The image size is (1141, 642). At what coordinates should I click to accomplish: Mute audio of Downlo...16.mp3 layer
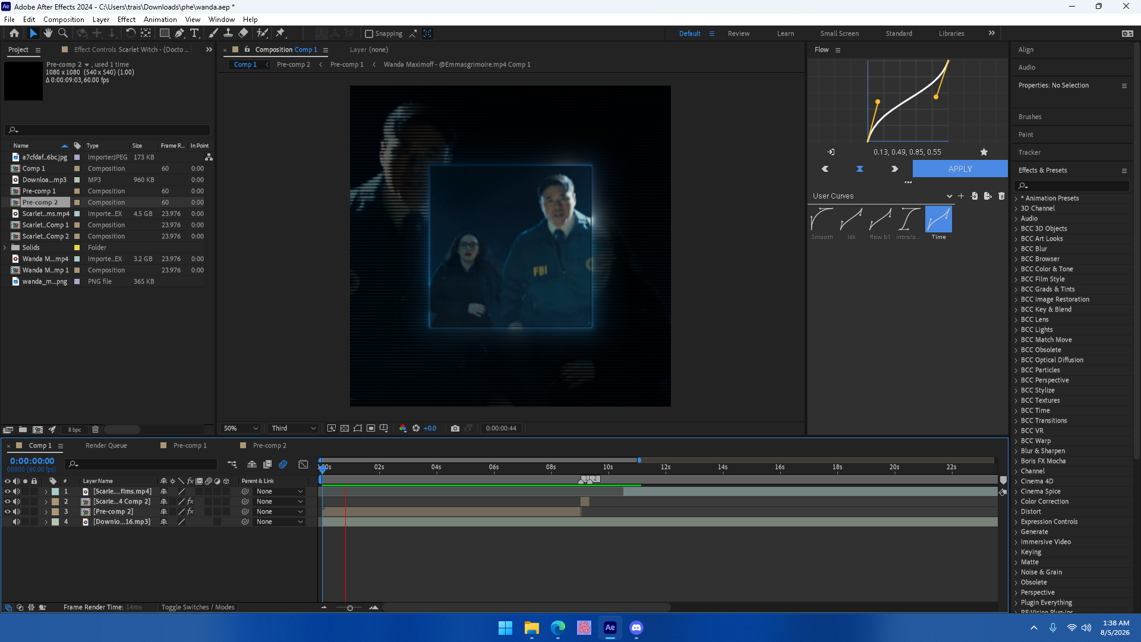pos(17,522)
